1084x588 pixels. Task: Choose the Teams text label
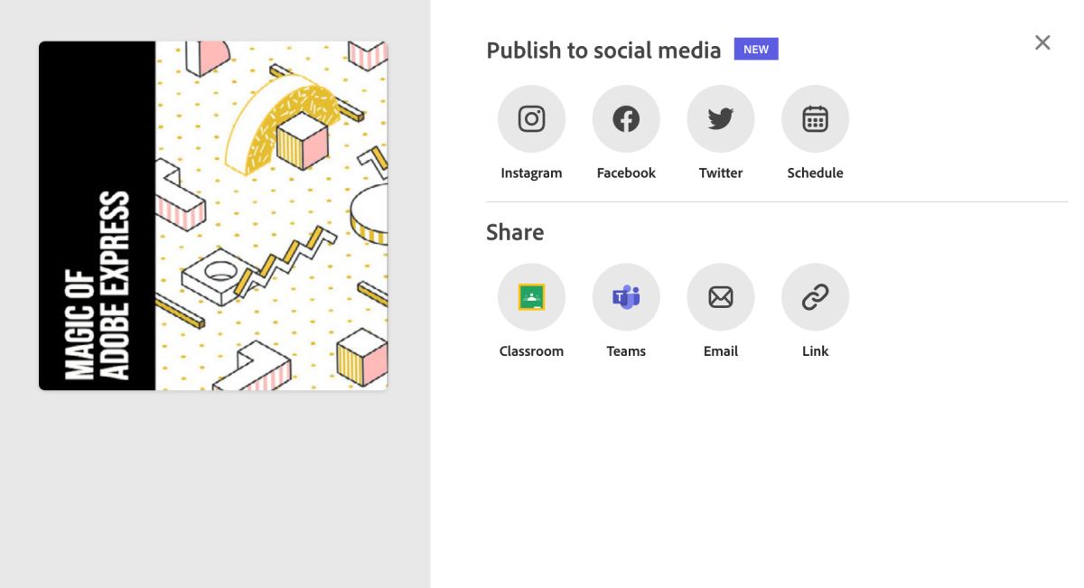pyautogui.click(x=626, y=351)
